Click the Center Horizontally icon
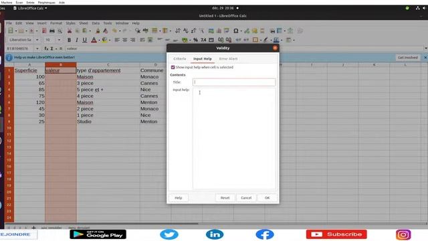 (125, 40)
